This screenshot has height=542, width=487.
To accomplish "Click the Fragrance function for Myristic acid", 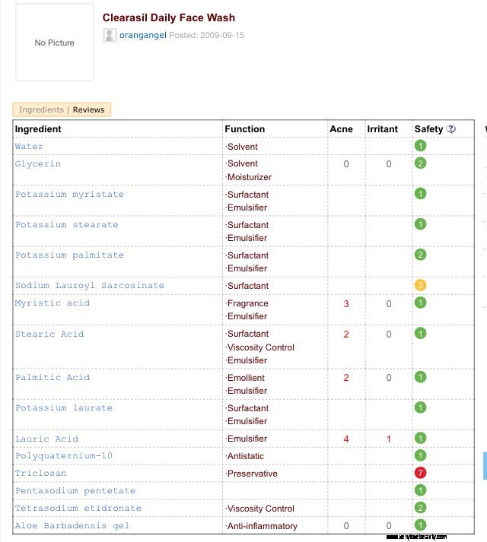I will [x=247, y=303].
